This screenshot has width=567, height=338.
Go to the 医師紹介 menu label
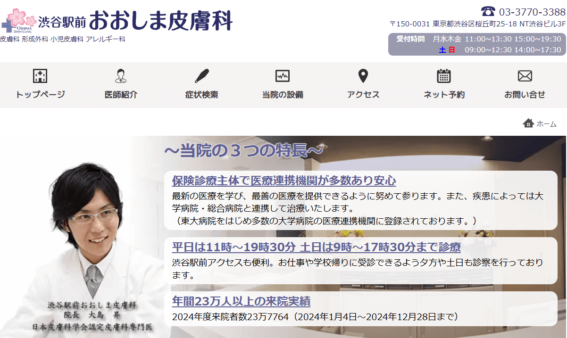click(121, 95)
